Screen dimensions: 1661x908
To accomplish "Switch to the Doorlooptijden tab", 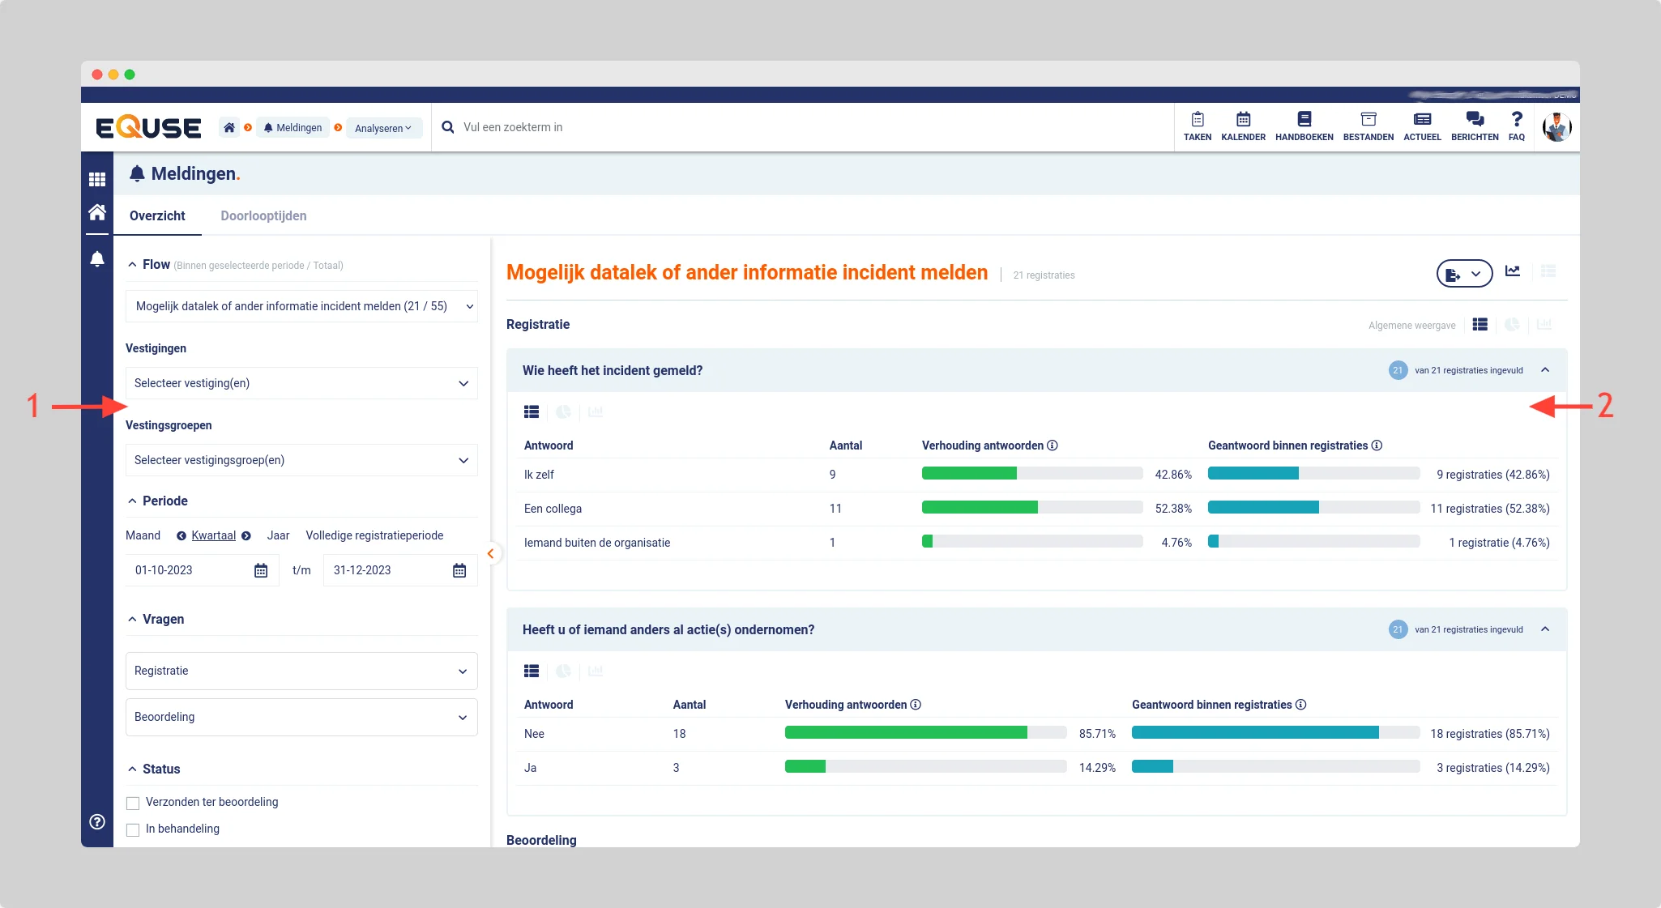I will point(263,215).
